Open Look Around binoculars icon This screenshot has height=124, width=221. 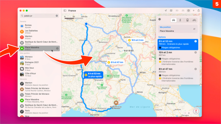coord(183,11)
